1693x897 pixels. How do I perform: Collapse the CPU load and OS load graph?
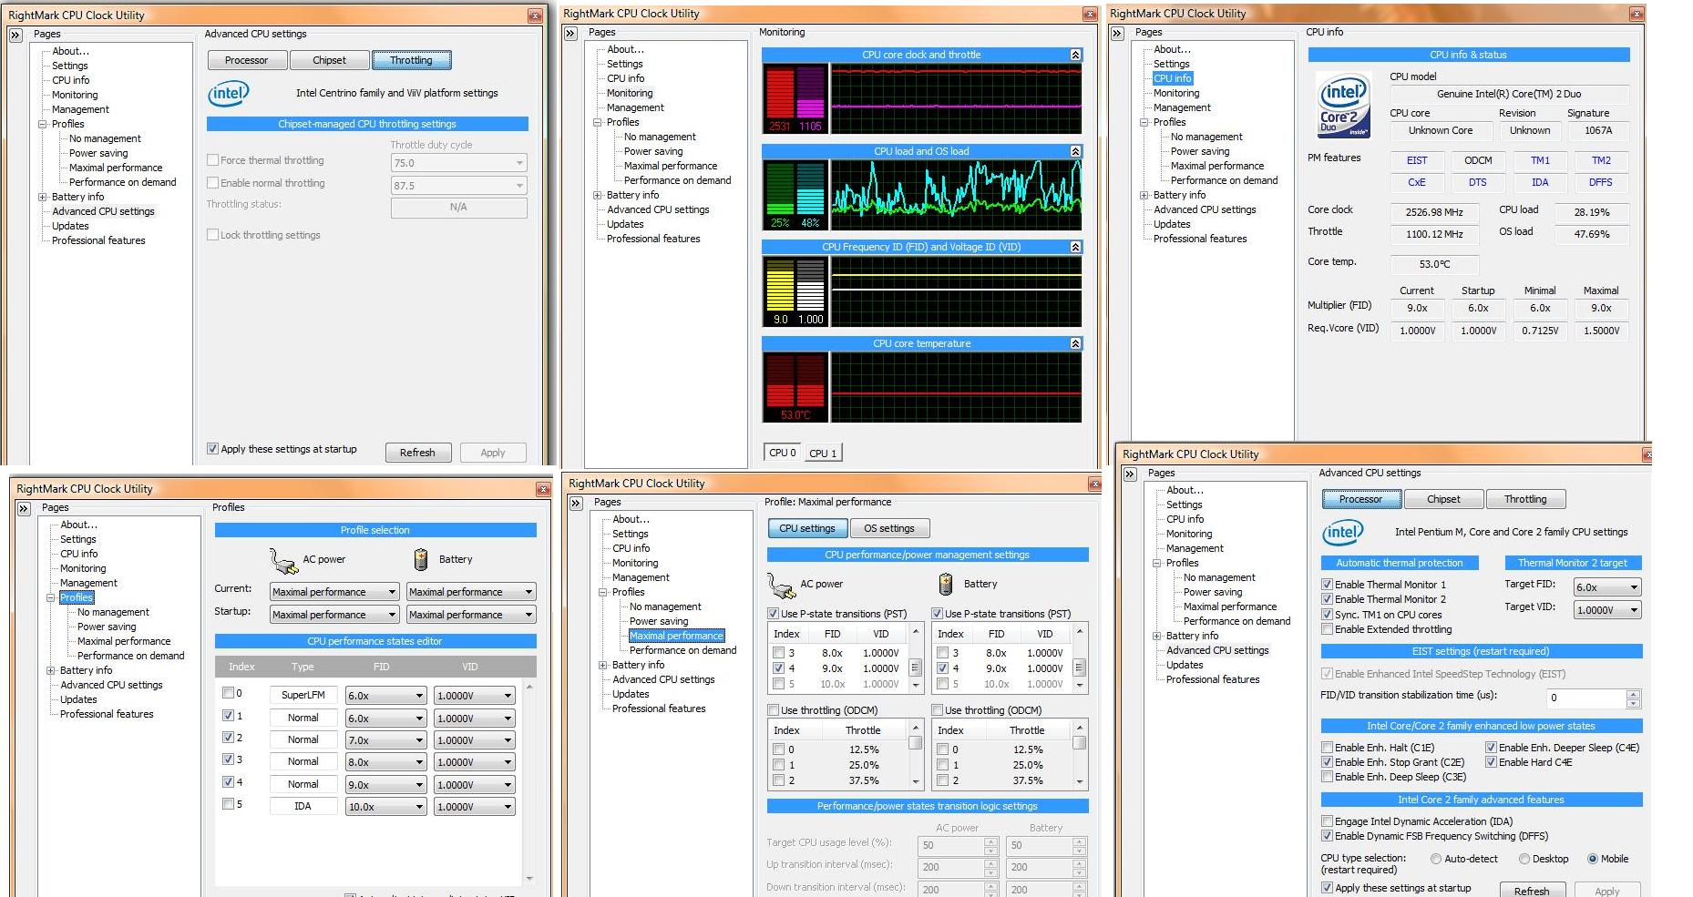pos(1075,151)
